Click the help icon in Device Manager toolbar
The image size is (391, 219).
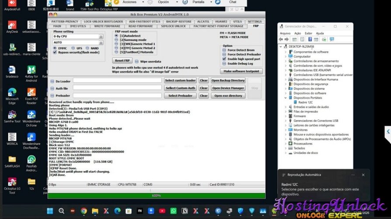click(x=310, y=39)
